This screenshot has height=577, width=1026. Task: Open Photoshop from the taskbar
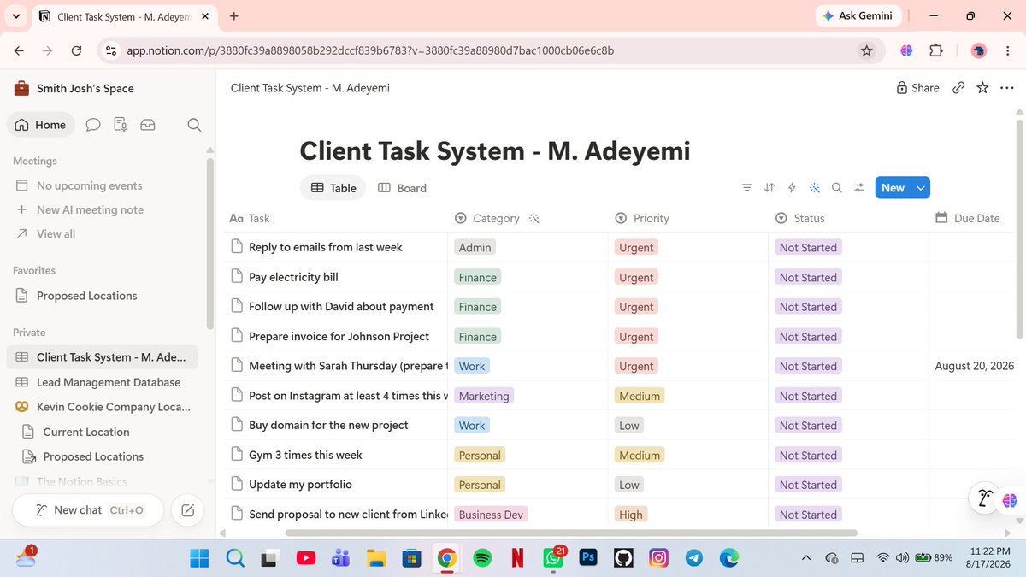(588, 558)
